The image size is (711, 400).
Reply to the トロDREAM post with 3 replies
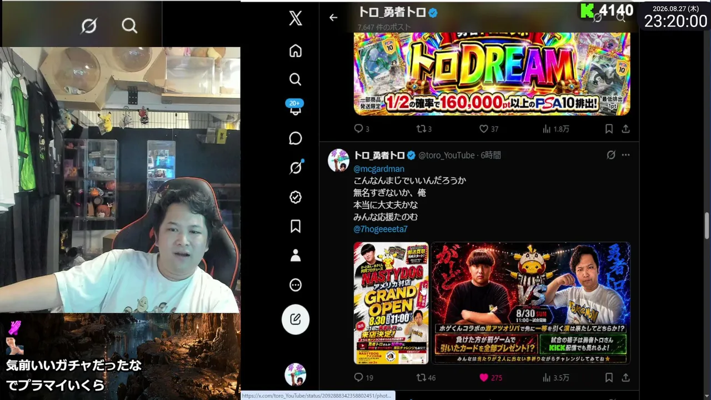point(362,129)
